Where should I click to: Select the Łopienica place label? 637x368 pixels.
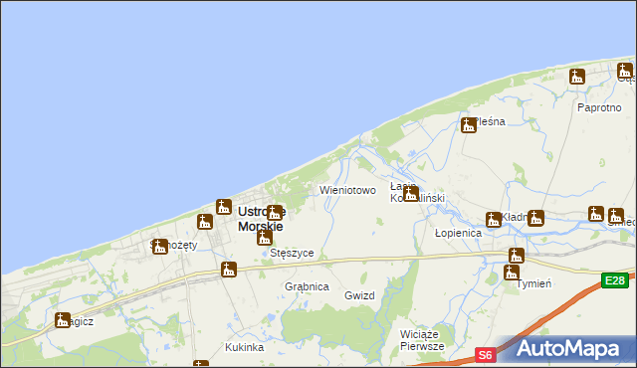tap(458, 233)
